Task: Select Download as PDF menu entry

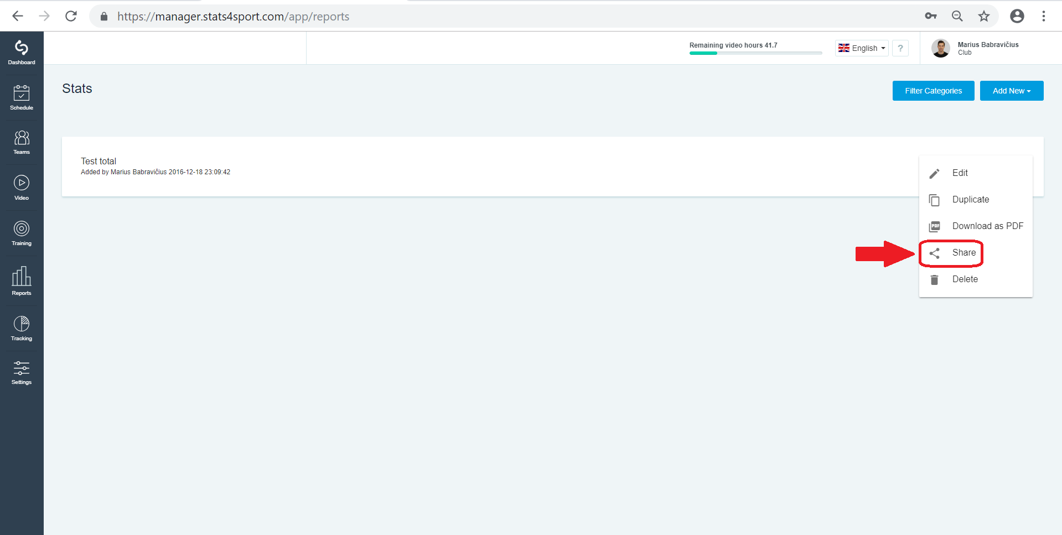Action: 976,226
